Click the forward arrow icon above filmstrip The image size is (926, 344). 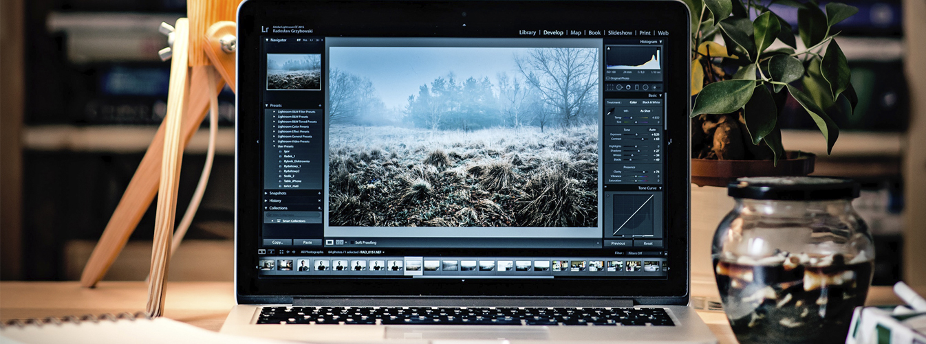(295, 252)
